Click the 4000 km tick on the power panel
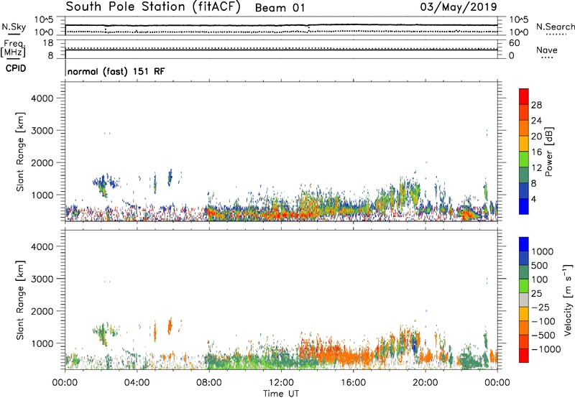575x398 pixels. pos(42,98)
